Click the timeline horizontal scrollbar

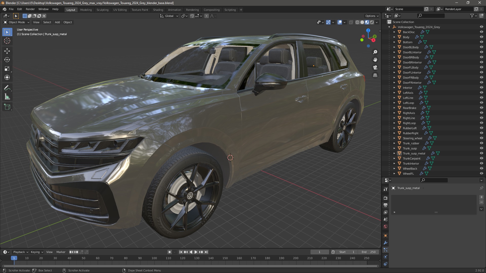[190, 266]
